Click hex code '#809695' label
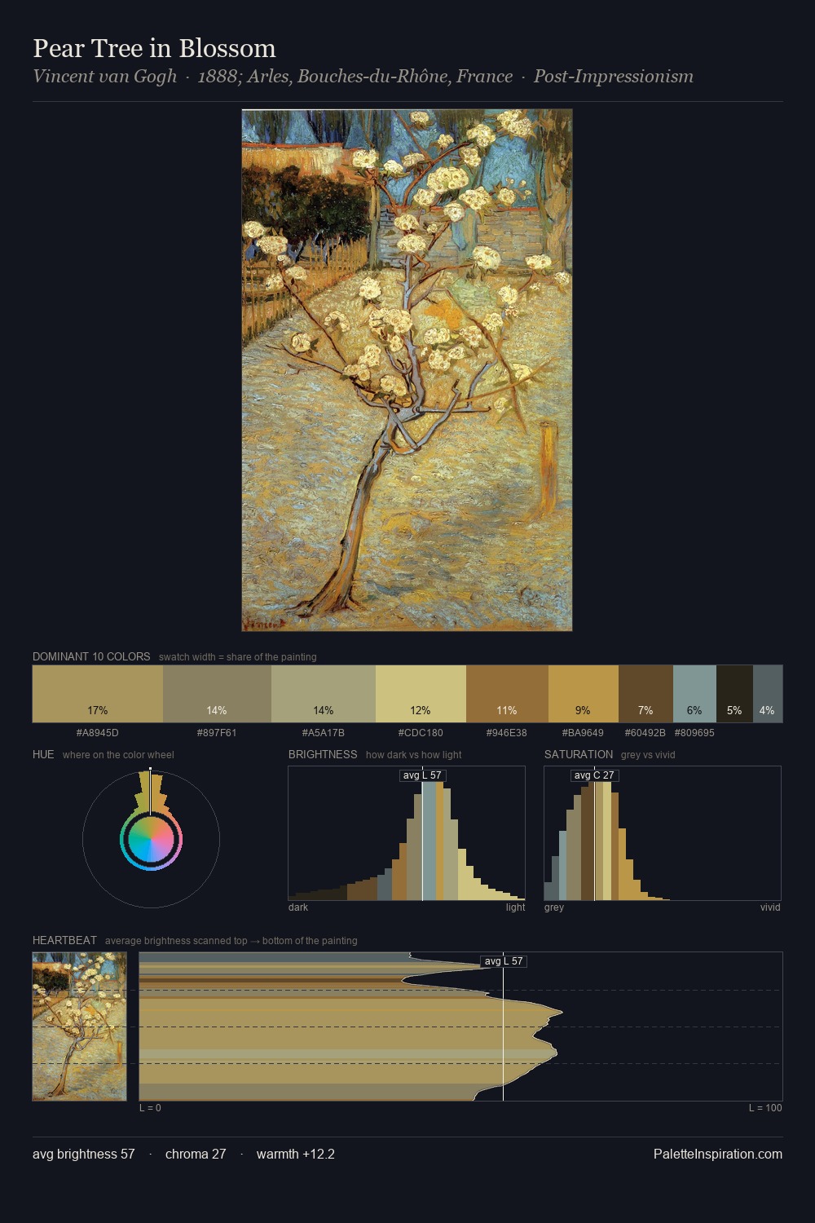The width and height of the screenshot is (815, 1223). click(x=694, y=733)
